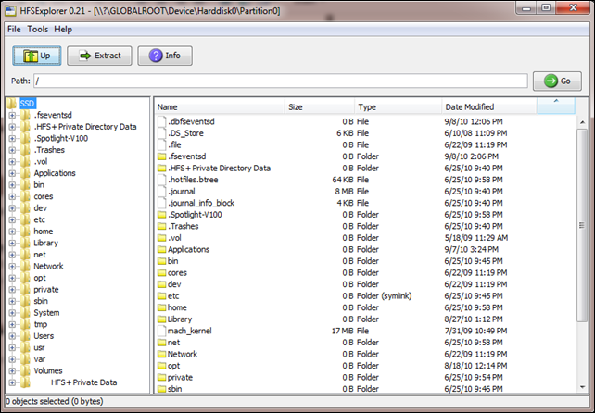
Task: Click the Extract button
Action: coord(99,56)
